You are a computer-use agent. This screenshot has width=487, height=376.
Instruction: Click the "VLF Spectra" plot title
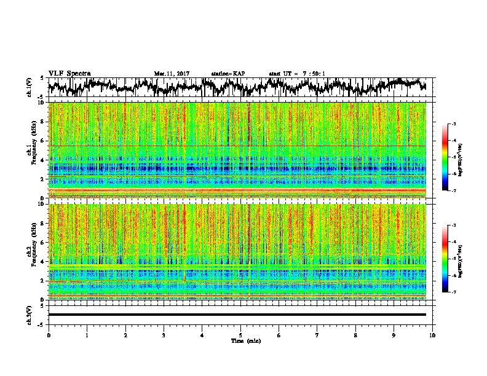pyautogui.click(x=69, y=73)
